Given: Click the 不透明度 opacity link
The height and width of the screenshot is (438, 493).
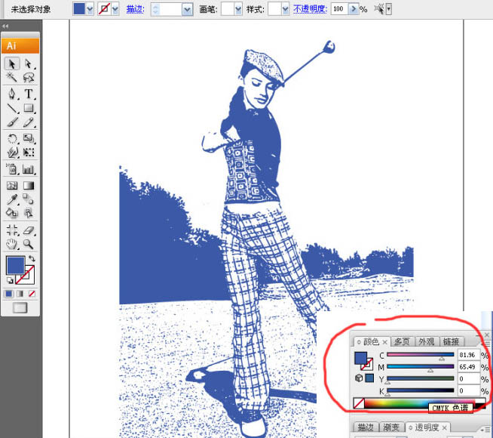Looking at the screenshot, I should [x=311, y=9].
